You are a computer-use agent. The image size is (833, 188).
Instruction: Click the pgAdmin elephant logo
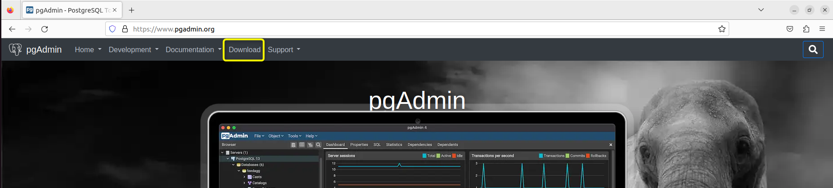15,49
